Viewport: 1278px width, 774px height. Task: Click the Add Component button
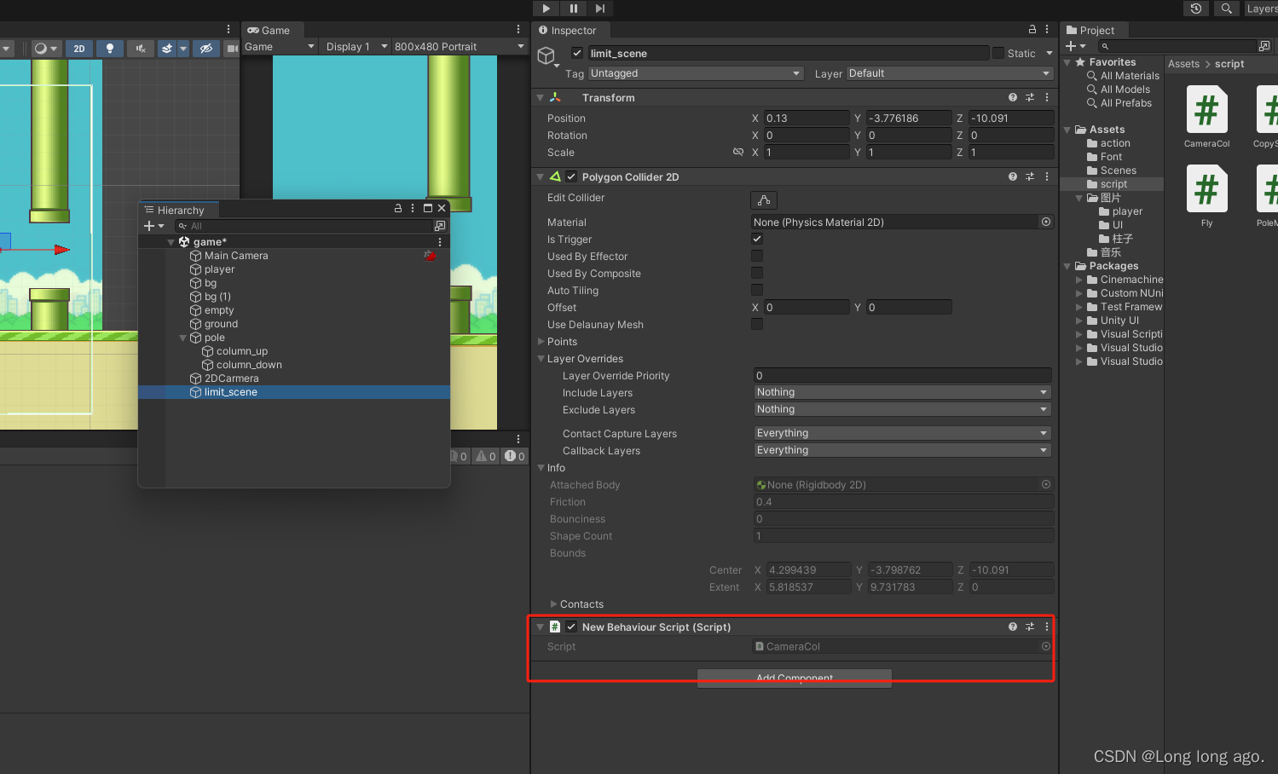coord(795,678)
